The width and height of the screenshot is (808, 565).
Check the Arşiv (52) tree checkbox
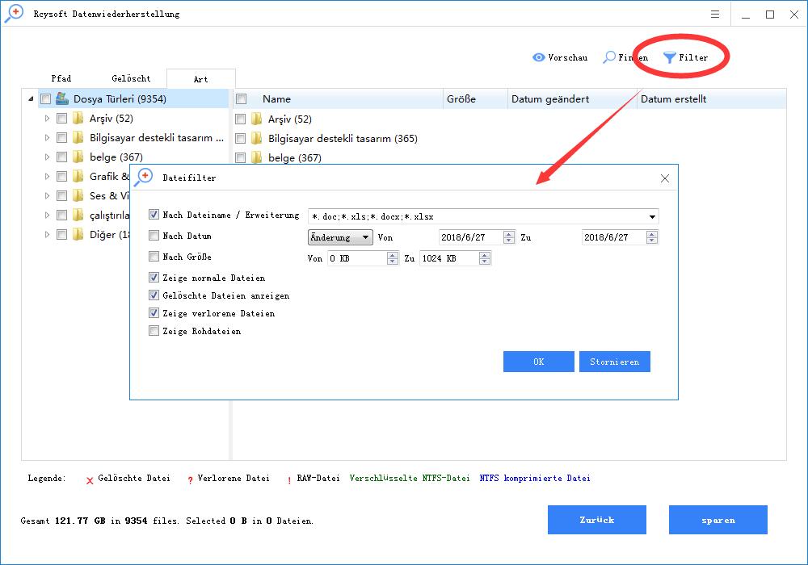click(62, 119)
